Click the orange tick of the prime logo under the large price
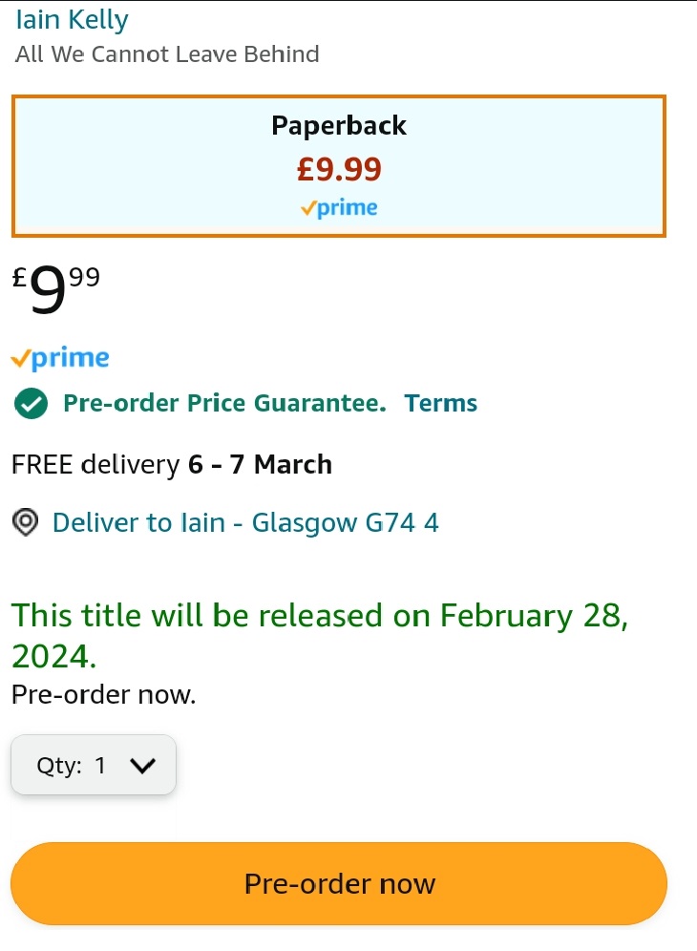 [19, 359]
